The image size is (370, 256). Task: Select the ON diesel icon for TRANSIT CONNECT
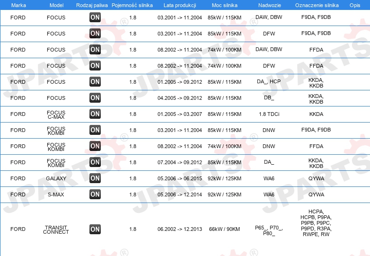click(x=95, y=229)
